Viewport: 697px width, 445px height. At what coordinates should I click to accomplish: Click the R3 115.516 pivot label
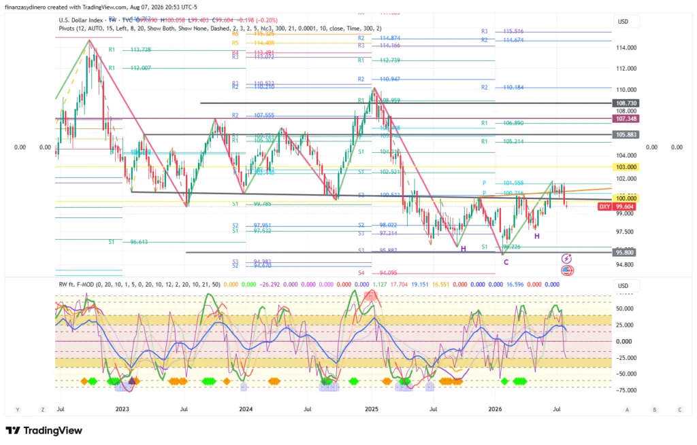[502, 31]
